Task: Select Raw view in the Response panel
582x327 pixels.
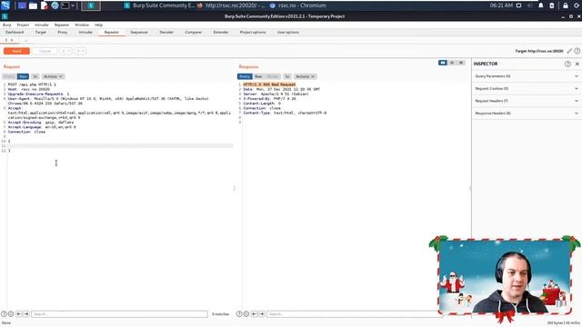Action: pyautogui.click(x=258, y=76)
